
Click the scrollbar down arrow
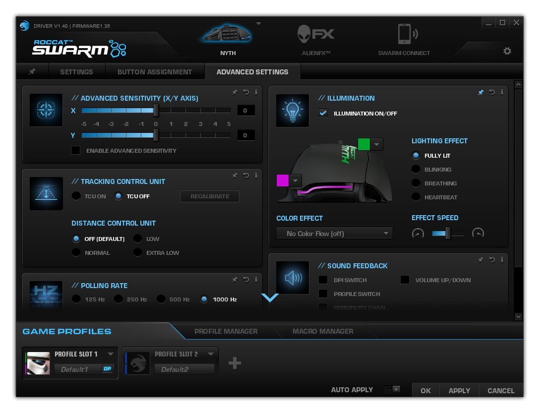(x=518, y=316)
